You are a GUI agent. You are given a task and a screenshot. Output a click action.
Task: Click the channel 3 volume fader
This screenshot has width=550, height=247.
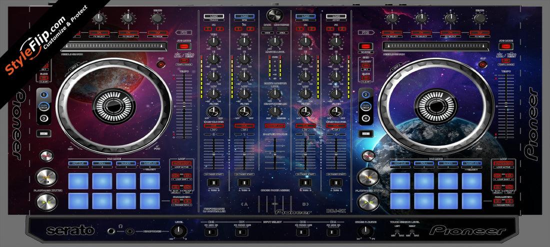213,155
